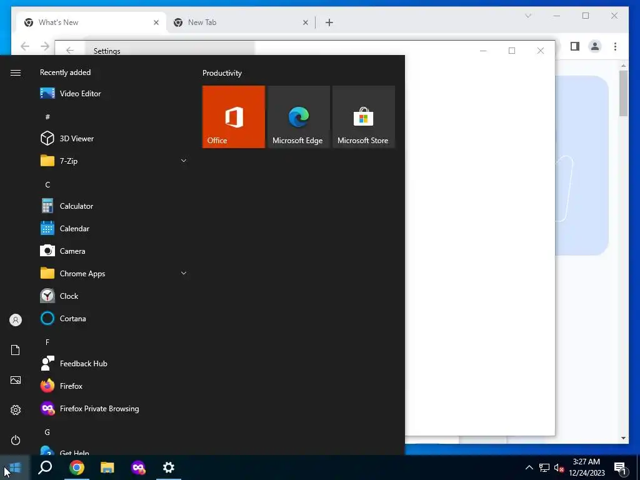Click the Power button in Start

tap(16, 440)
